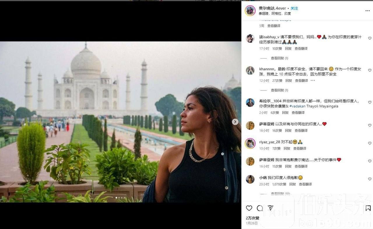Like the isabhay_v comment

370,38
